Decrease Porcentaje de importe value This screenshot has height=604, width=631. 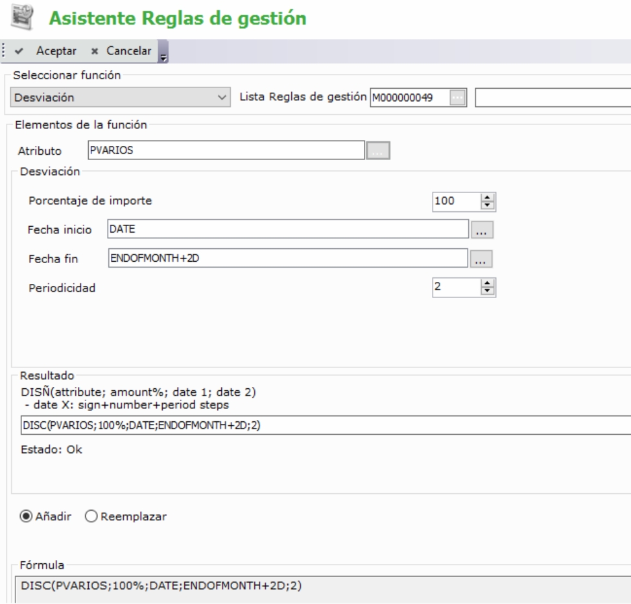[x=486, y=204]
